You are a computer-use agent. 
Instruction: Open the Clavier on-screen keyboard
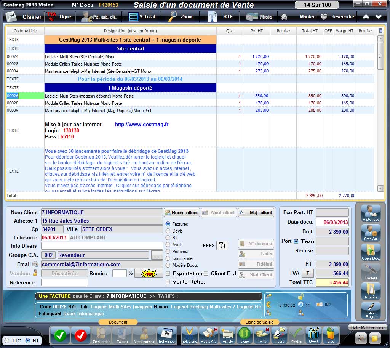click(24, 17)
